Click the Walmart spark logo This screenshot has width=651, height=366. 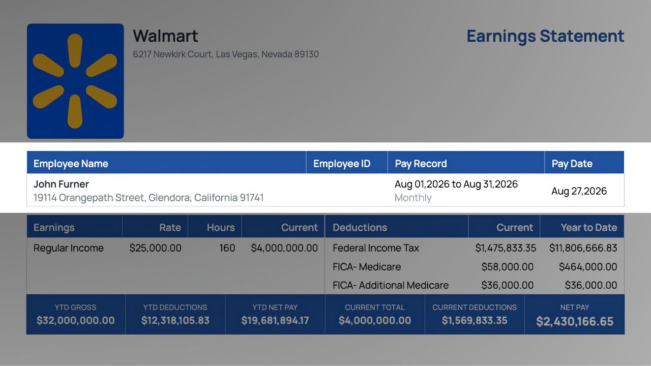tap(75, 81)
